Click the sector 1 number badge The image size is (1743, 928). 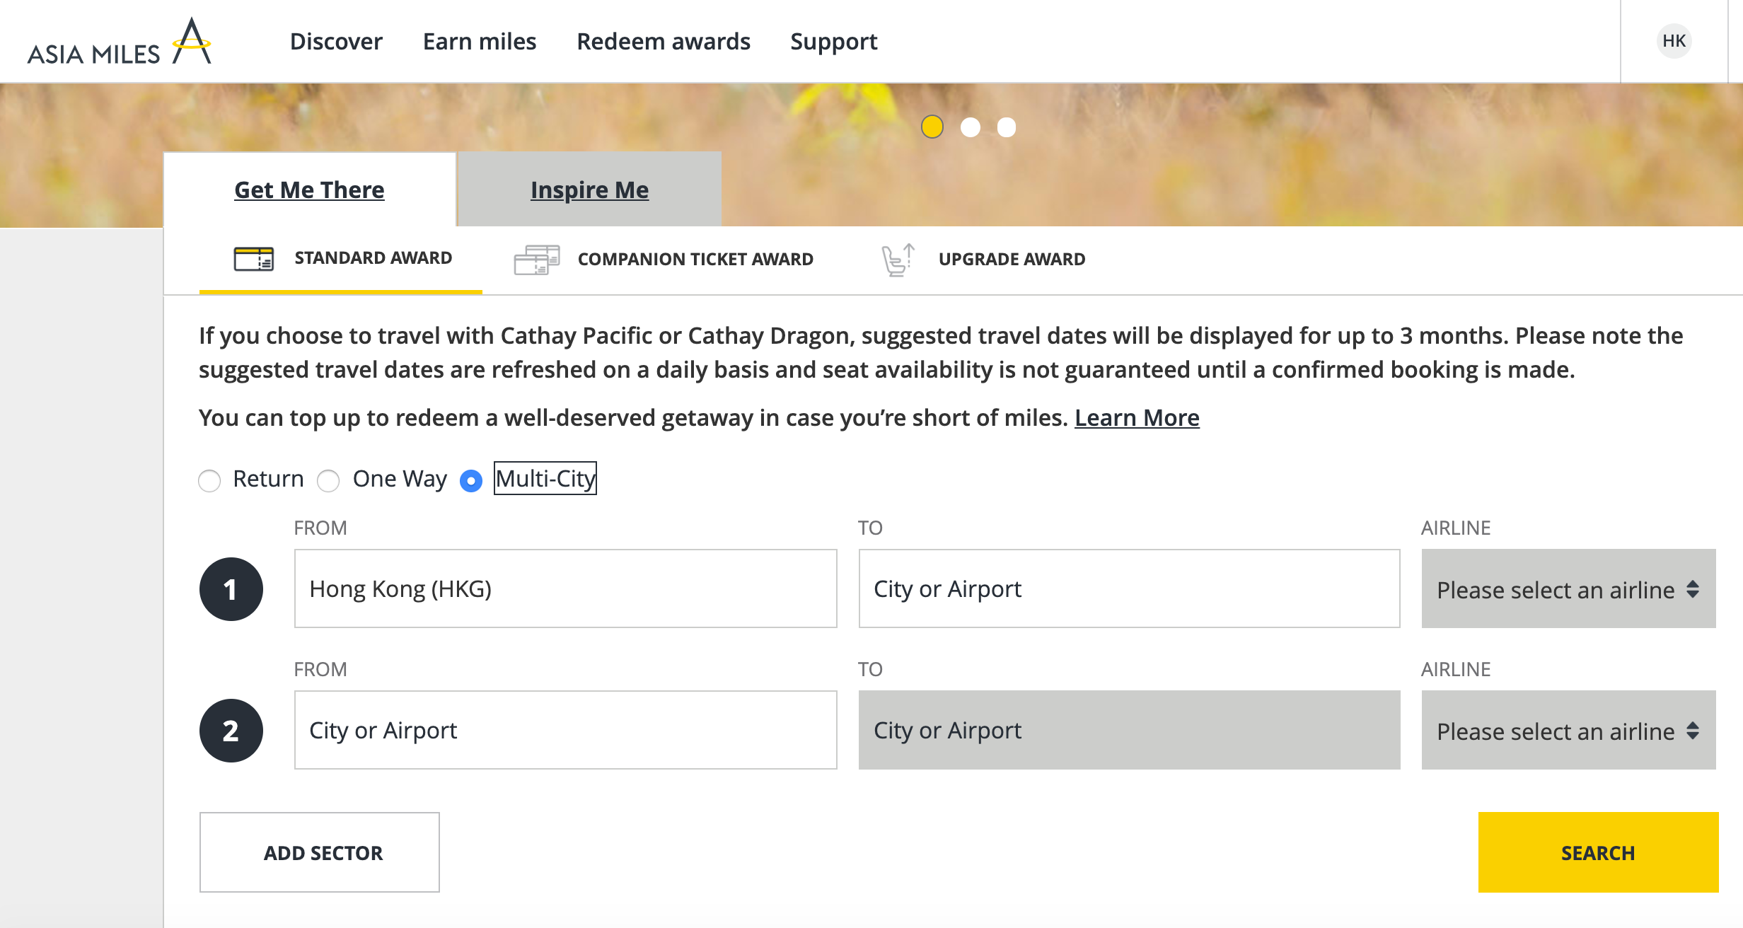231,589
